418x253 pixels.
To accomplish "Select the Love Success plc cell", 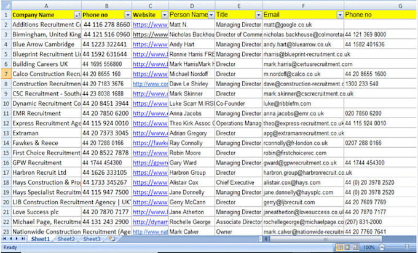I will pyautogui.click(x=46, y=212).
